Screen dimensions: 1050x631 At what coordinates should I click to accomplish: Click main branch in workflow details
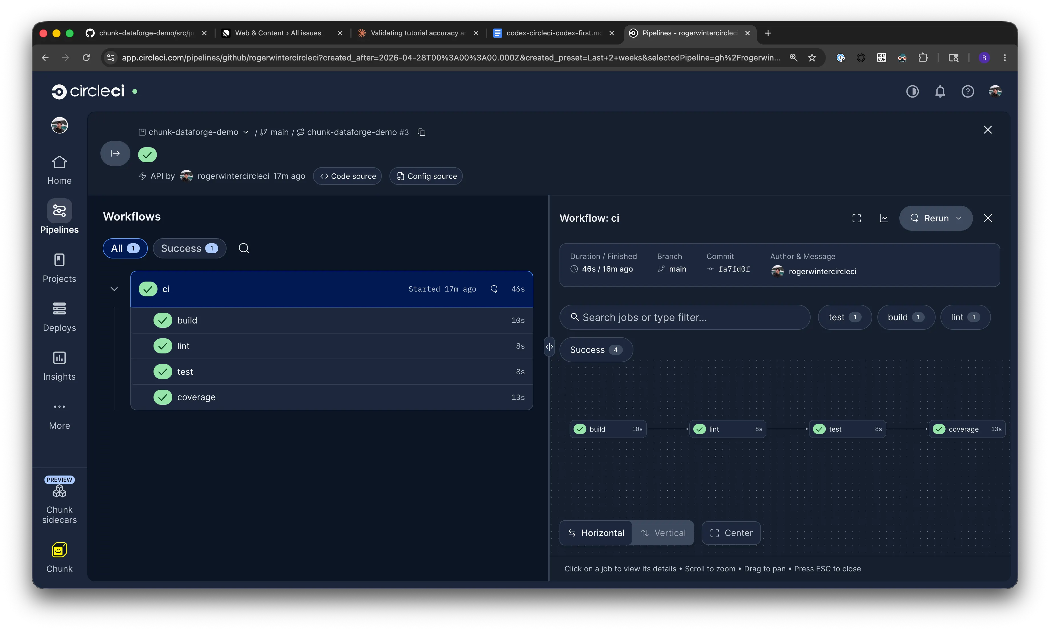pyautogui.click(x=677, y=269)
